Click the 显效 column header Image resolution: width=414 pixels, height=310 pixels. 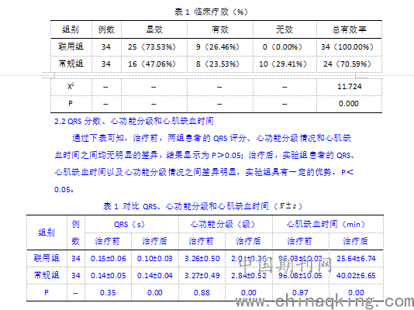(x=154, y=29)
